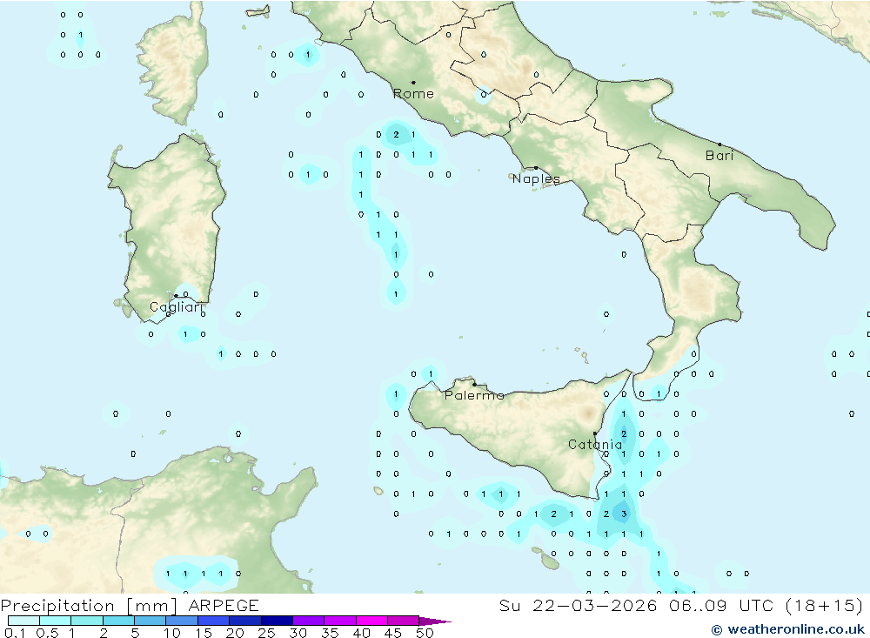Click the Palermo city label
Image resolution: width=870 pixels, height=638 pixels.
(474, 395)
